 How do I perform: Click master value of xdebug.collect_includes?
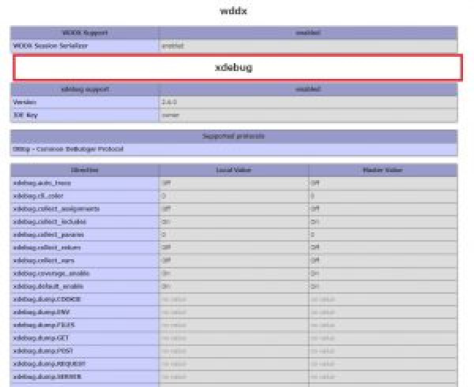click(x=314, y=222)
